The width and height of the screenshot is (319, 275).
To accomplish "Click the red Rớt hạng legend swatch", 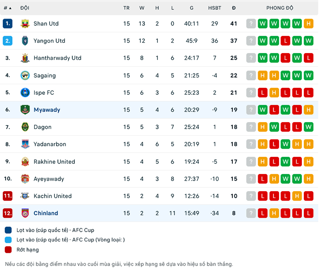I will pos(8,250).
